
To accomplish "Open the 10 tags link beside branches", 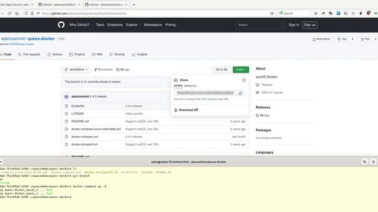I will click(x=123, y=69).
